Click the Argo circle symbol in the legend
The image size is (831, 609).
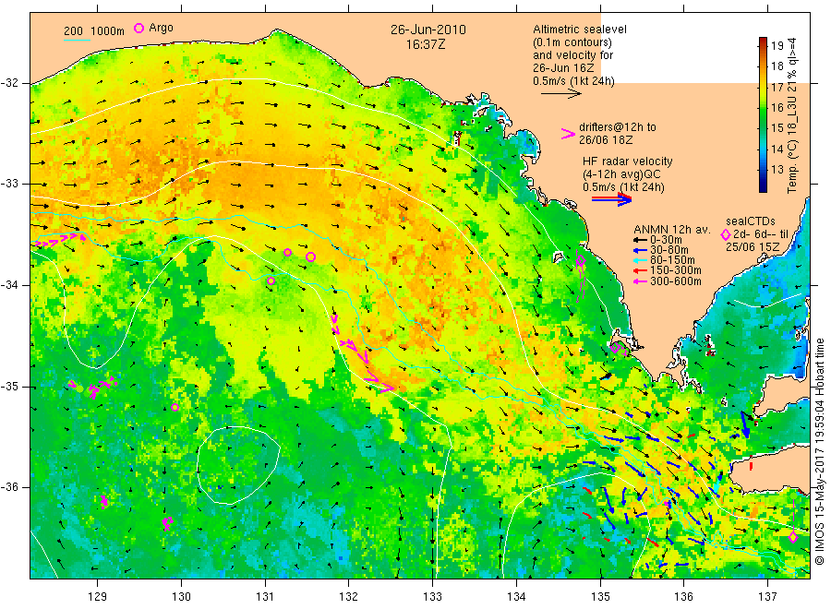(x=138, y=28)
